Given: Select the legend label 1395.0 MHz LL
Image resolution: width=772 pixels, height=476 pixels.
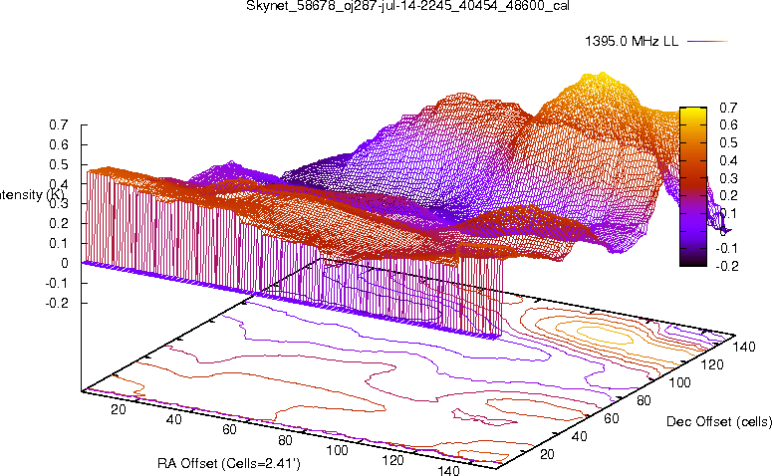Looking at the screenshot, I should tap(632, 42).
